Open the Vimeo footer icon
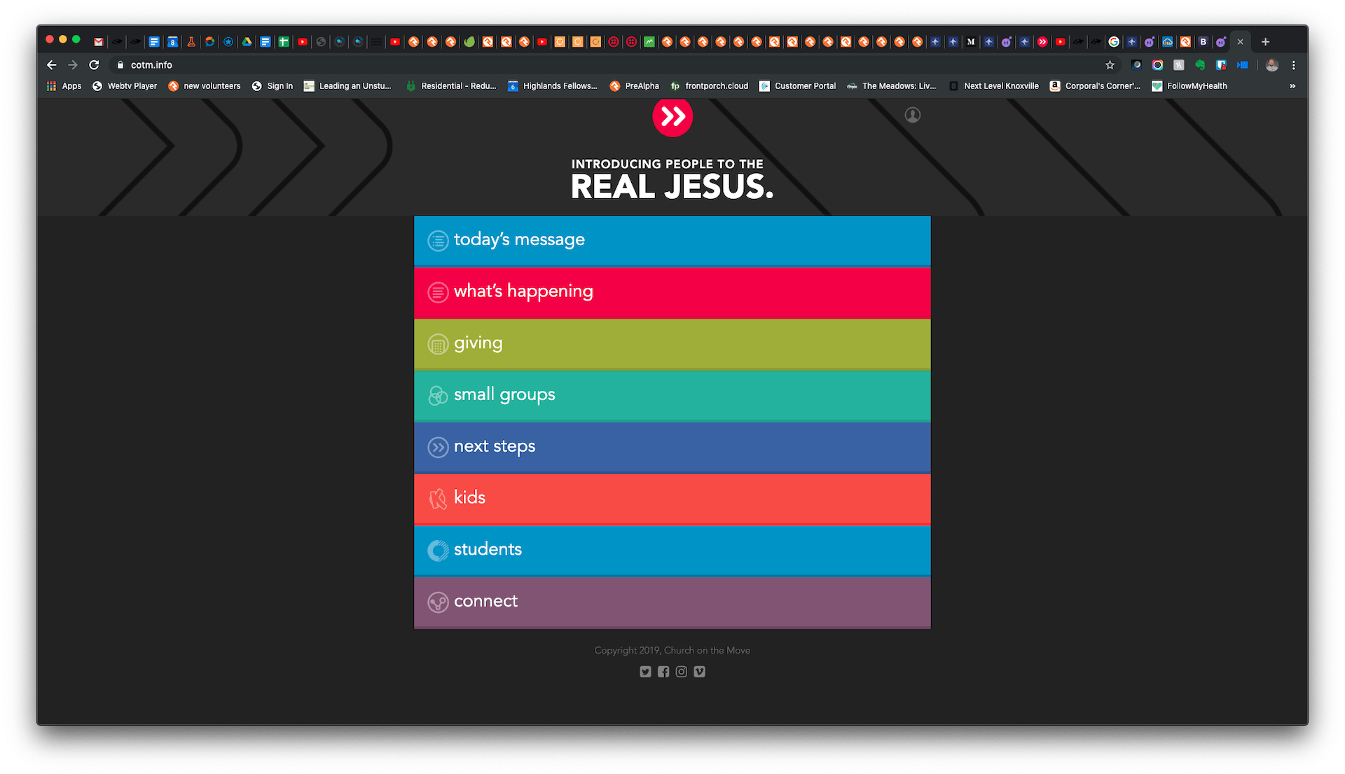The height and width of the screenshot is (774, 1345). tap(699, 672)
